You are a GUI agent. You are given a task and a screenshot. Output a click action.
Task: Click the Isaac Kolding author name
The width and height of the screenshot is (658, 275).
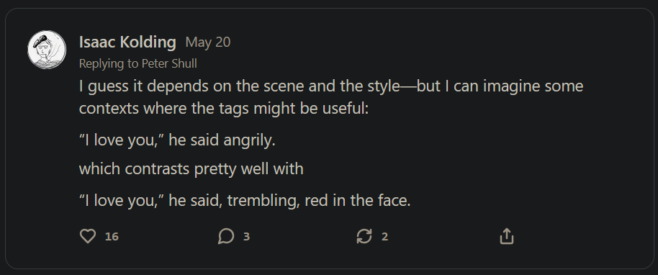pyautogui.click(x=127, y=42)
